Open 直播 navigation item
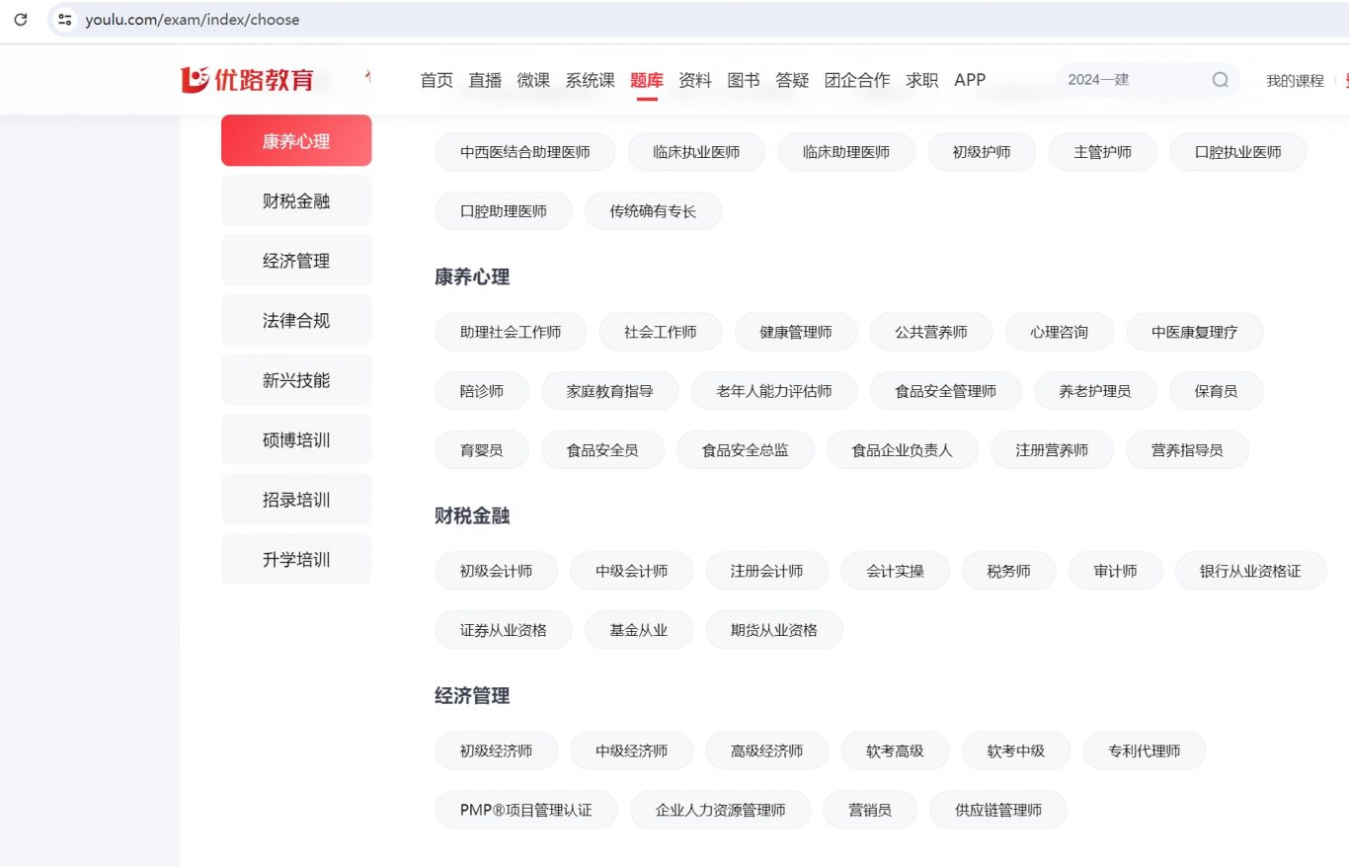This screenshot has width=1349, height=866. [x=485, y=80]
